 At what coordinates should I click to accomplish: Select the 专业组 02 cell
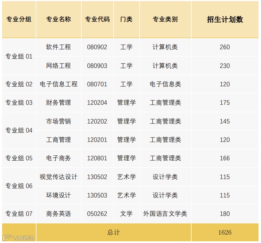[x=19, y=84]
